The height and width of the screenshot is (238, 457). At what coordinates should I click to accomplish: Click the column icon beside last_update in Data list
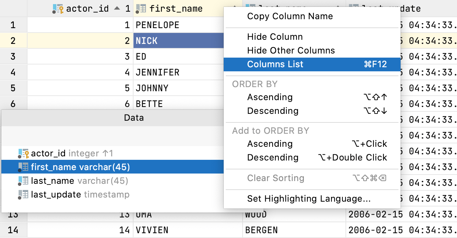click(x=26, y=194)
